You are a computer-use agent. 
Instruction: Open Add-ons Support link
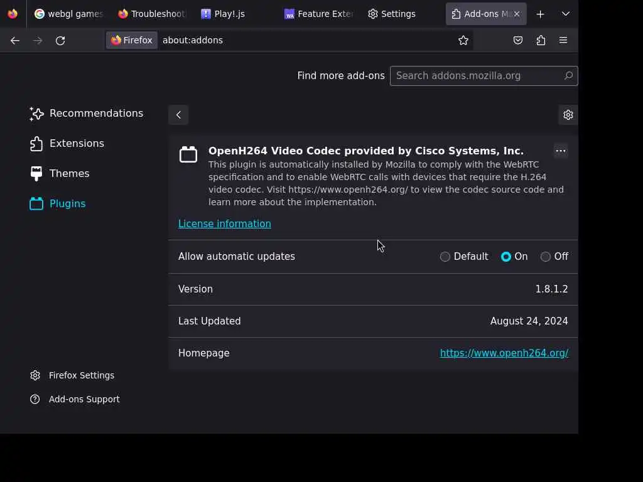[75, 399]
